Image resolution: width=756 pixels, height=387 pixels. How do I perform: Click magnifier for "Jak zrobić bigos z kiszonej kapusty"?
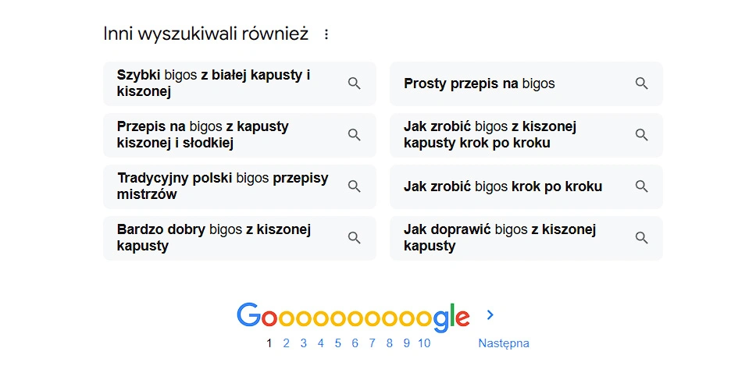[641, 135]
